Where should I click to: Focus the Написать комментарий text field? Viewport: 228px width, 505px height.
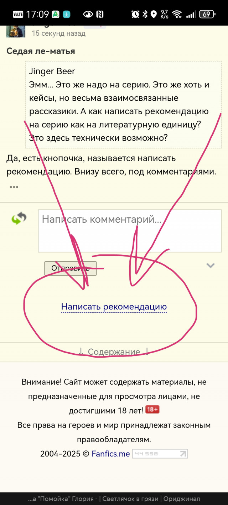tap(130, 231)
